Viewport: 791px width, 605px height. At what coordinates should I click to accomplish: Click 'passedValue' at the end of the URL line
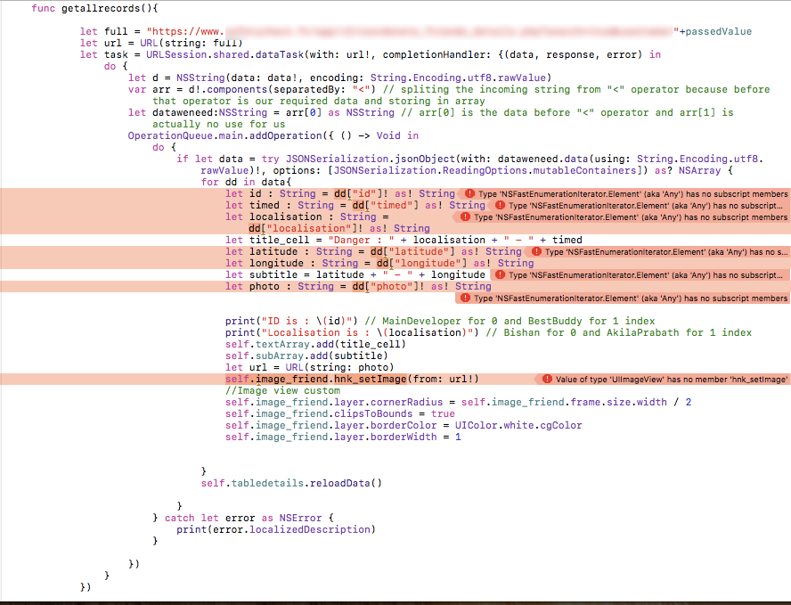tap(718, 31)
